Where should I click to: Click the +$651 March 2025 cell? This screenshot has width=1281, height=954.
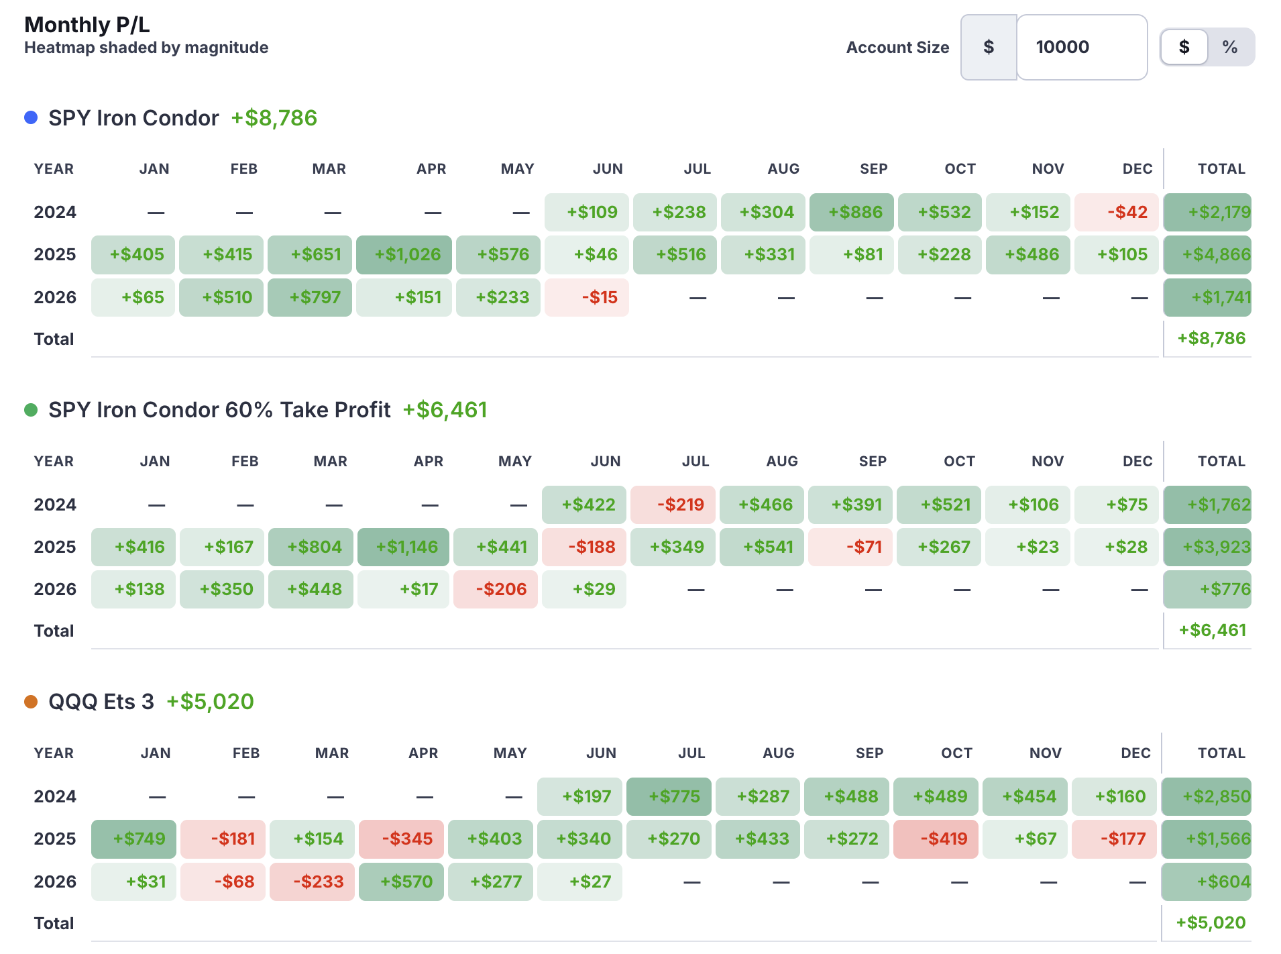pos(310,254)
